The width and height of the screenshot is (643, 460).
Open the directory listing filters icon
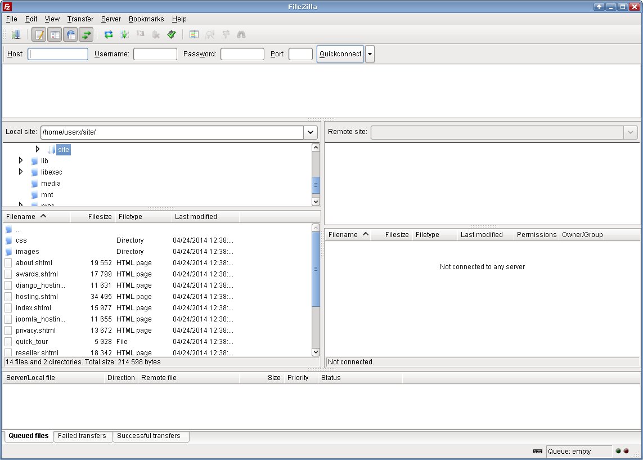[x=194, y=34]
